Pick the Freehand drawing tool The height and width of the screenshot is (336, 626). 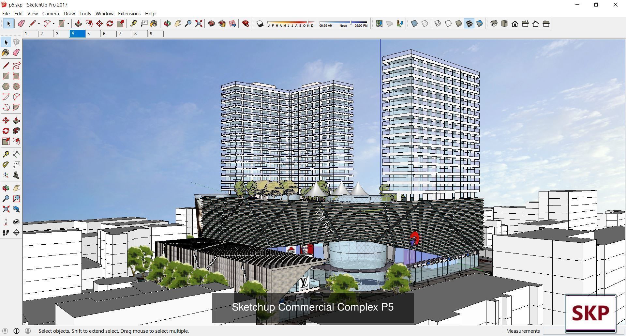coord(16,66)
